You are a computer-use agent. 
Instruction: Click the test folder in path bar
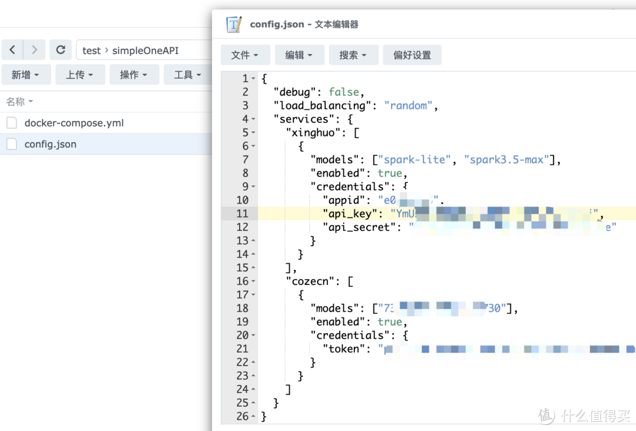click(x=91, y=51)
